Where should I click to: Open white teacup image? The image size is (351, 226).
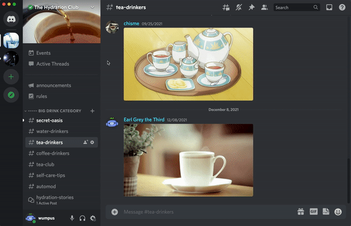point(188,160)
